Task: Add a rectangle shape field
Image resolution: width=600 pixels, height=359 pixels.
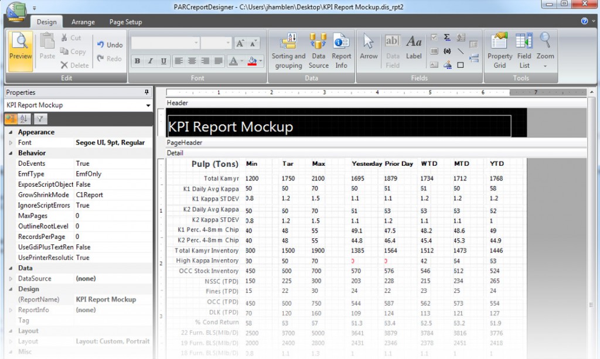Action: 461,65
